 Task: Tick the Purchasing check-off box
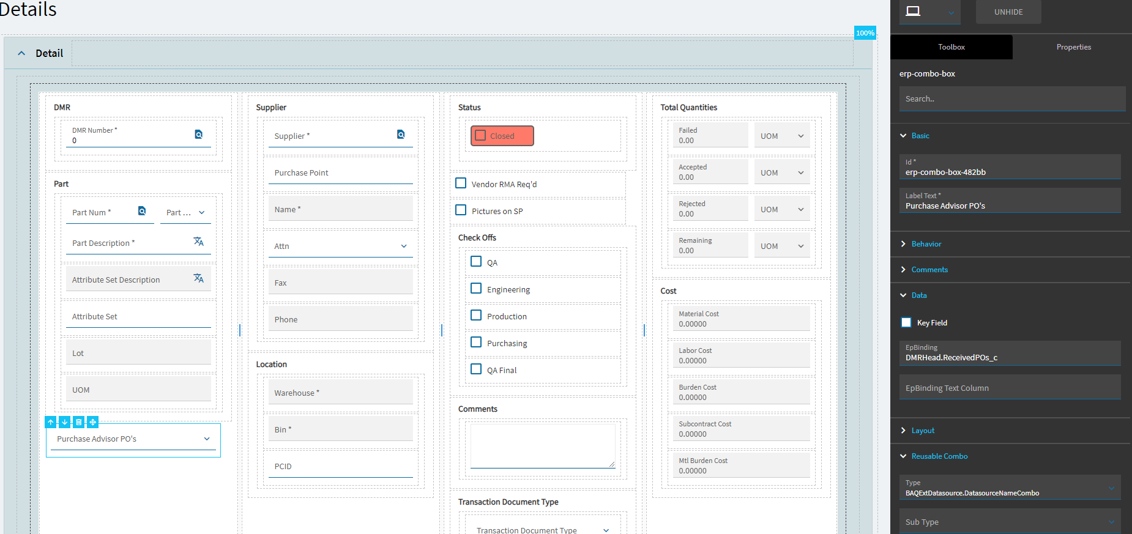point(476,342)
